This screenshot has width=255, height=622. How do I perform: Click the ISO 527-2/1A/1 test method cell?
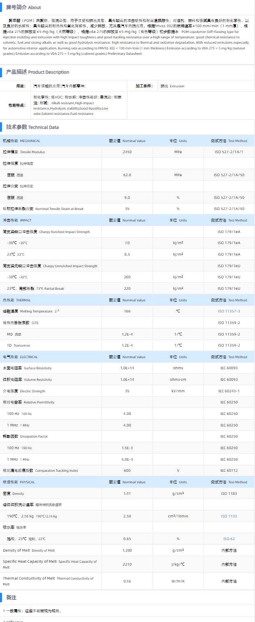tap(229, 152)
